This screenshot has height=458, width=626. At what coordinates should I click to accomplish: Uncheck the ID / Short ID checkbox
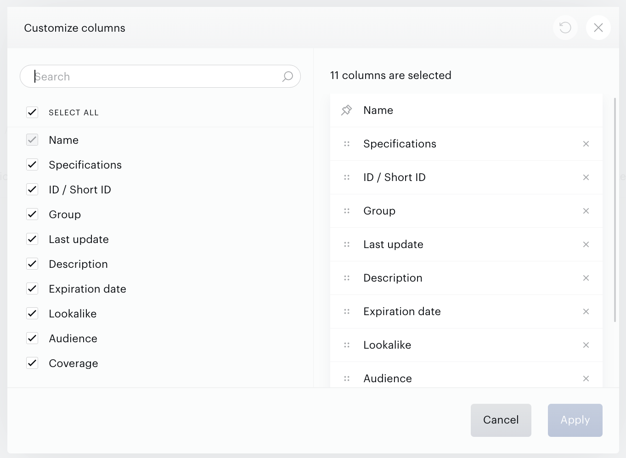tap(32, 189)
